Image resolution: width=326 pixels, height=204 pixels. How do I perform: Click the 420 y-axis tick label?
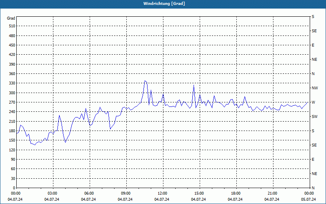coord(12,55)
